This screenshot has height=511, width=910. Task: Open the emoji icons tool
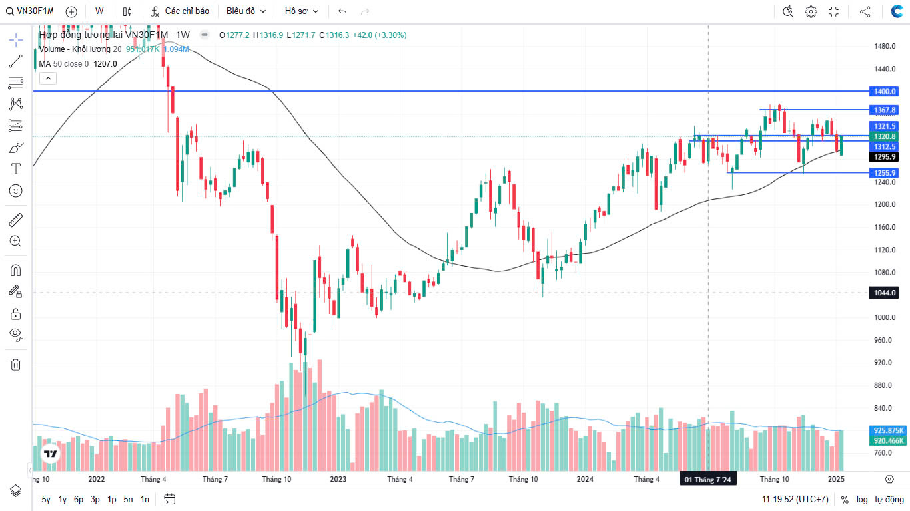click(x=16, y=190)
